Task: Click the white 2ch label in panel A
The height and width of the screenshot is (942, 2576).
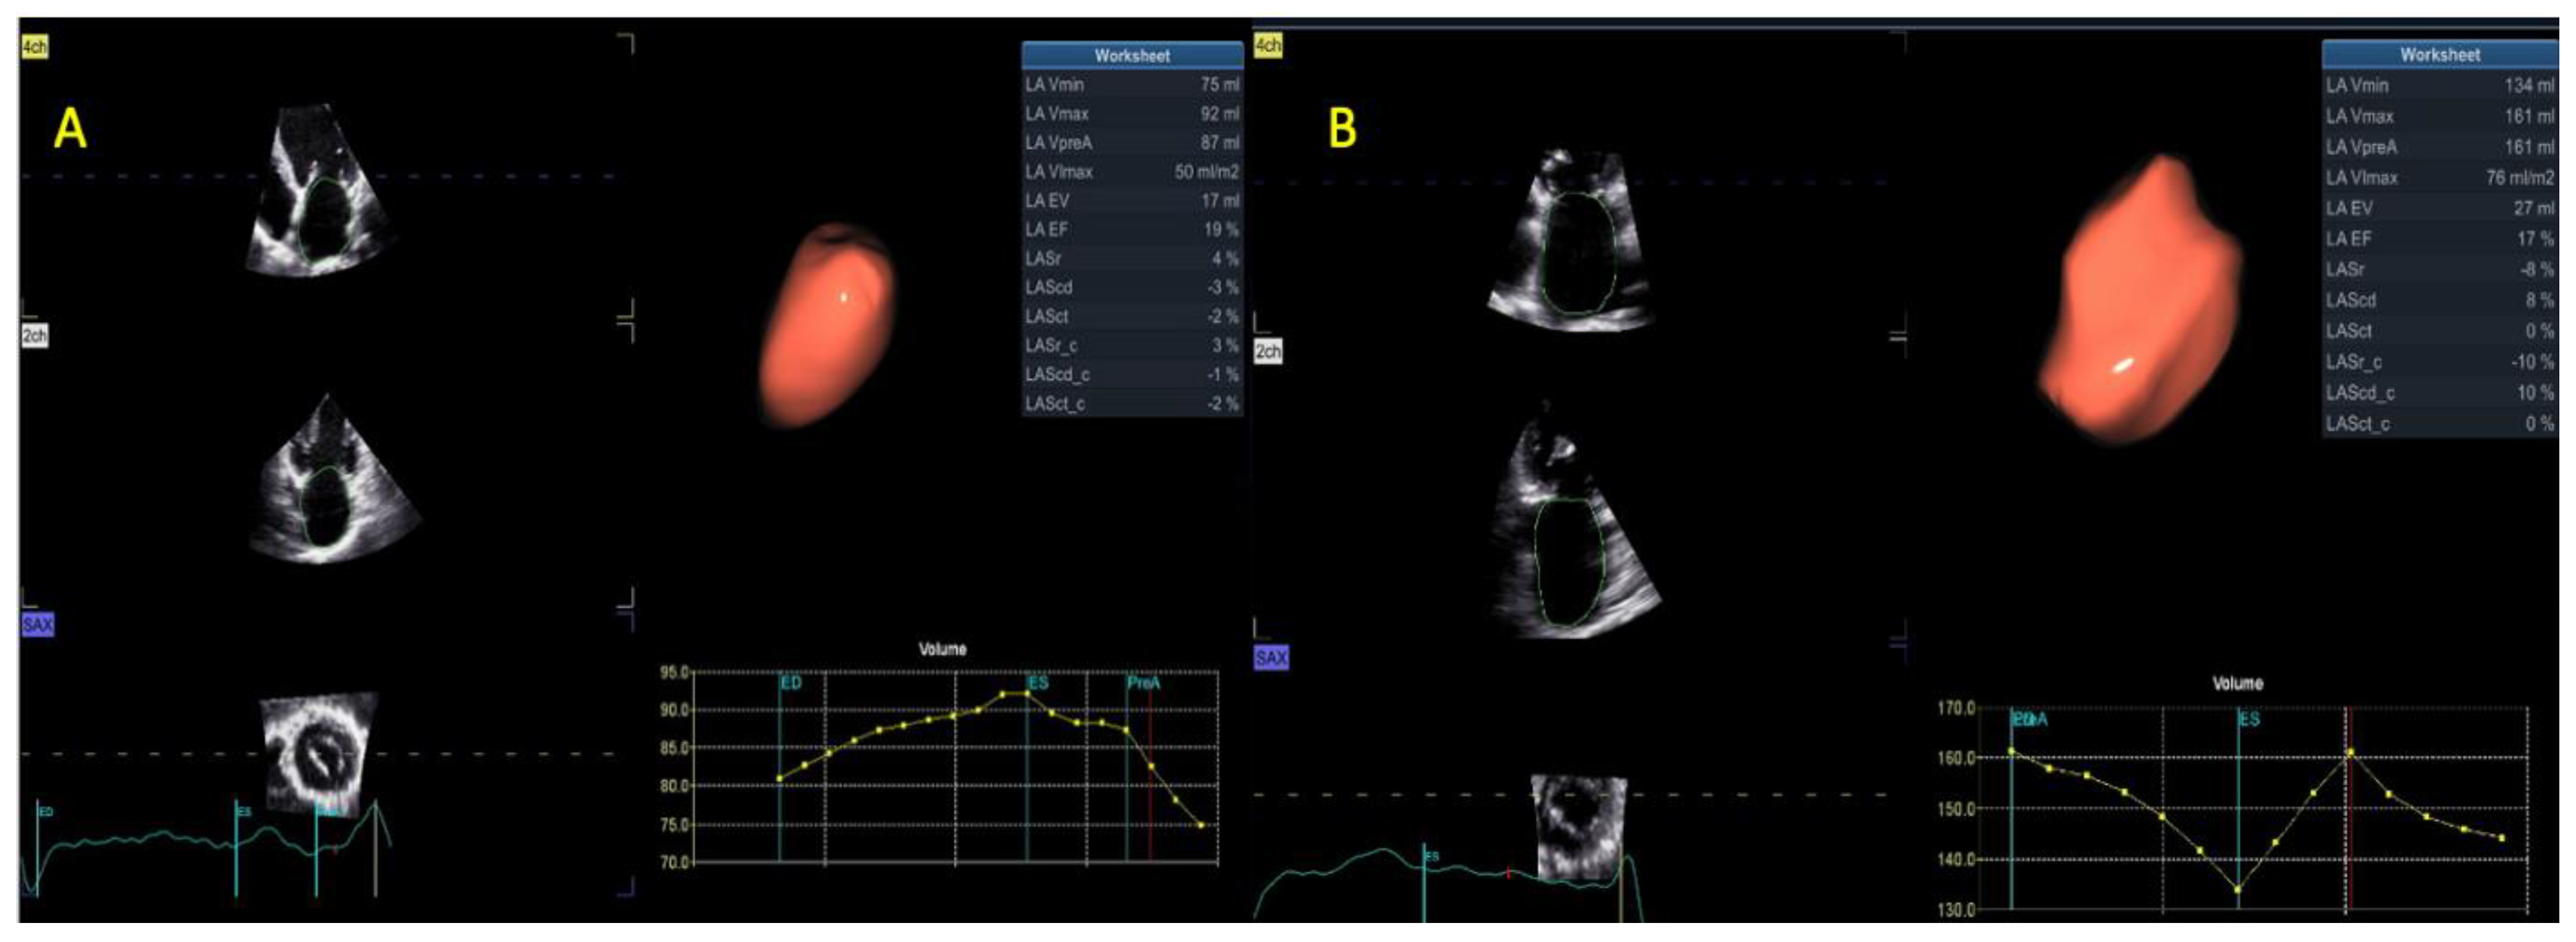Action: pos(34,335)
